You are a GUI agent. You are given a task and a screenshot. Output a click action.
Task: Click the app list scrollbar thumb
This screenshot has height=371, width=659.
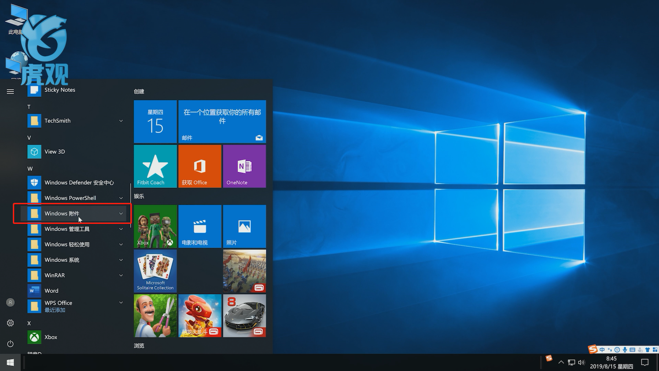(131, 206)
